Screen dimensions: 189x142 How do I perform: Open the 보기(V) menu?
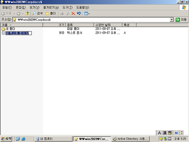coord(34,7)
